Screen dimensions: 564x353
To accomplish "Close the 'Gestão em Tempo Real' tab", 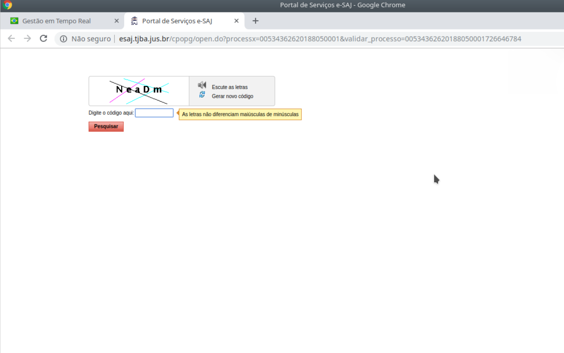I will click(117, 21).
